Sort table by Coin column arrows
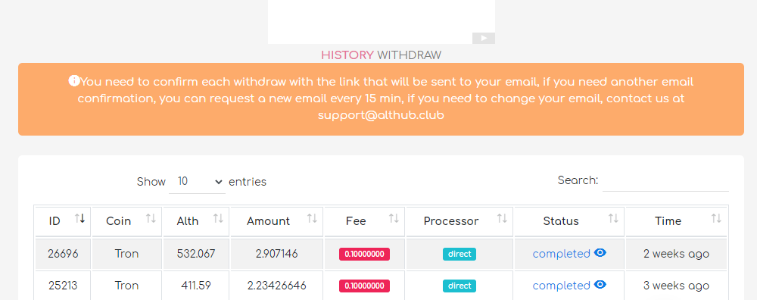This screenshot has height=300, width=757. (151, 218)
